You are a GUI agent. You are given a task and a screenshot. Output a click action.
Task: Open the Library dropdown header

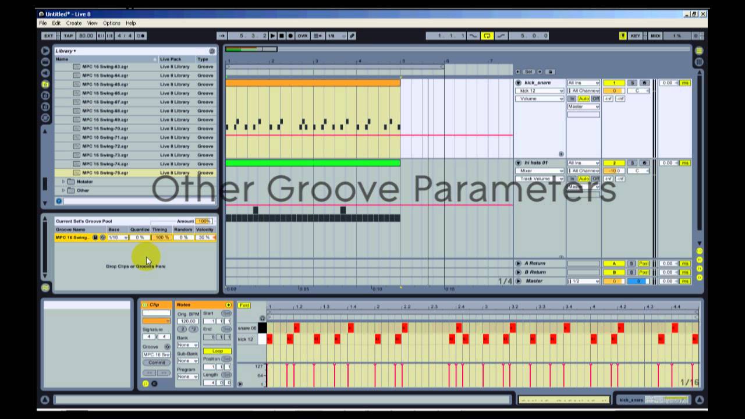tap(66, 51)
